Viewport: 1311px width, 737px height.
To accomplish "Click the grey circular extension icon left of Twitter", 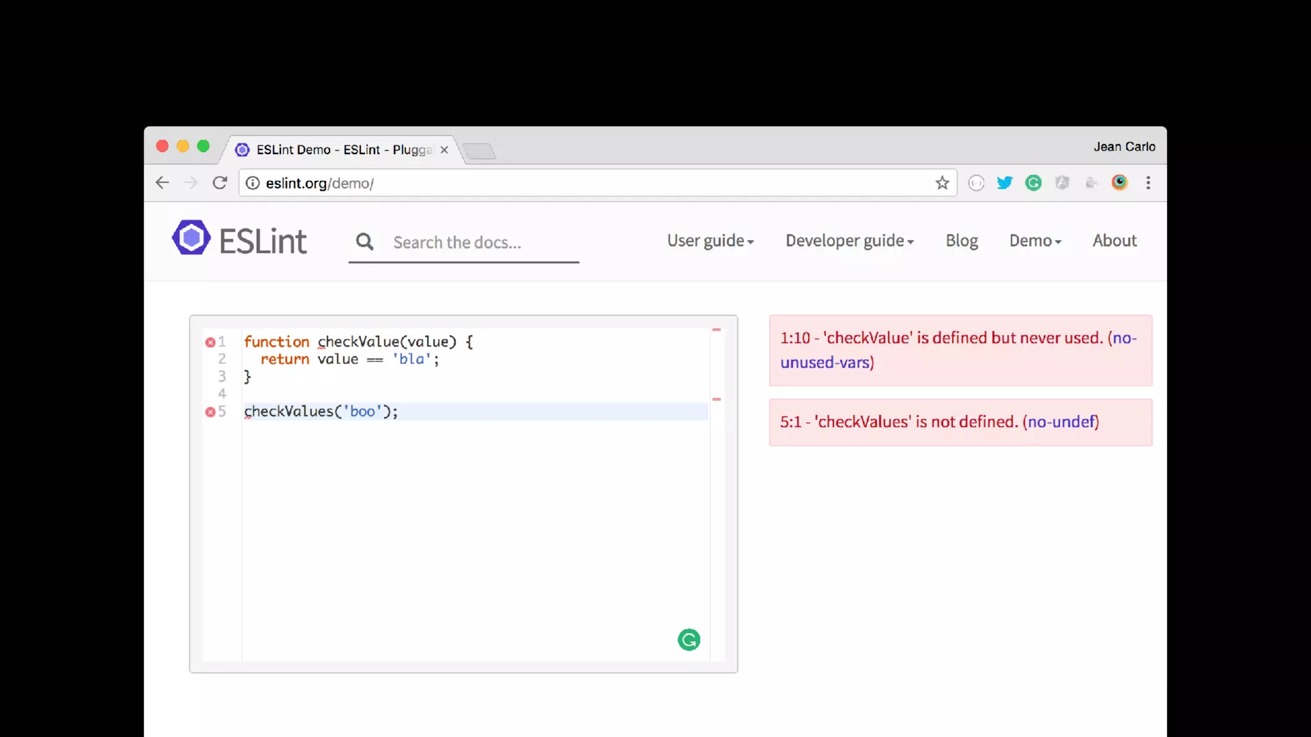I will [976, 183].
